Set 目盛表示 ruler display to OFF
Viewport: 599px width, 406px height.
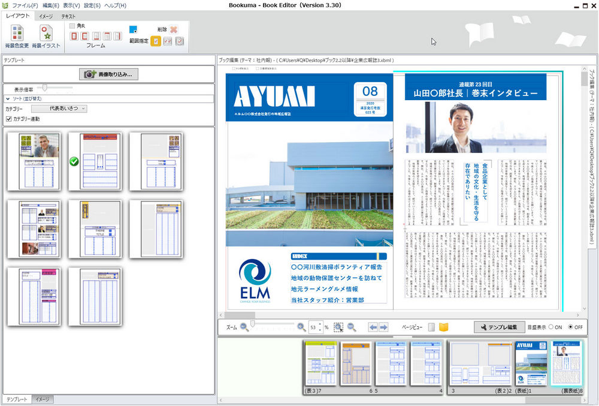(x=570, y=327)
